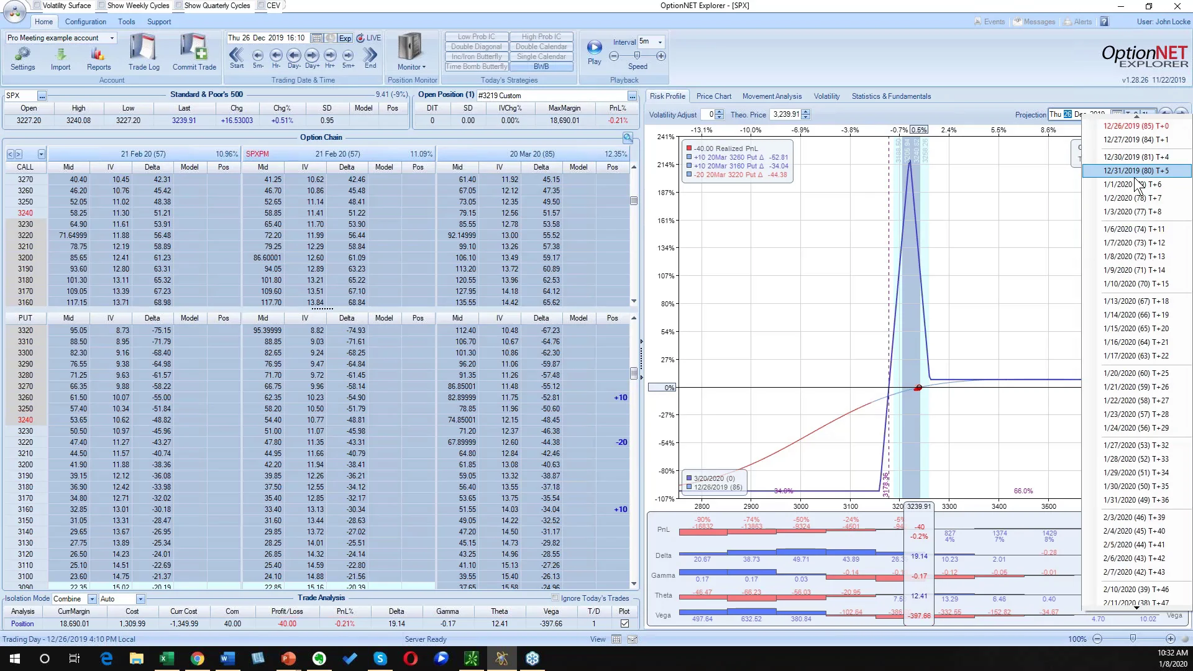The width and height of the screenshot is (1193, 671).
Task: Increment the Theo. Price stepper
Action: (x=806, y=112)
